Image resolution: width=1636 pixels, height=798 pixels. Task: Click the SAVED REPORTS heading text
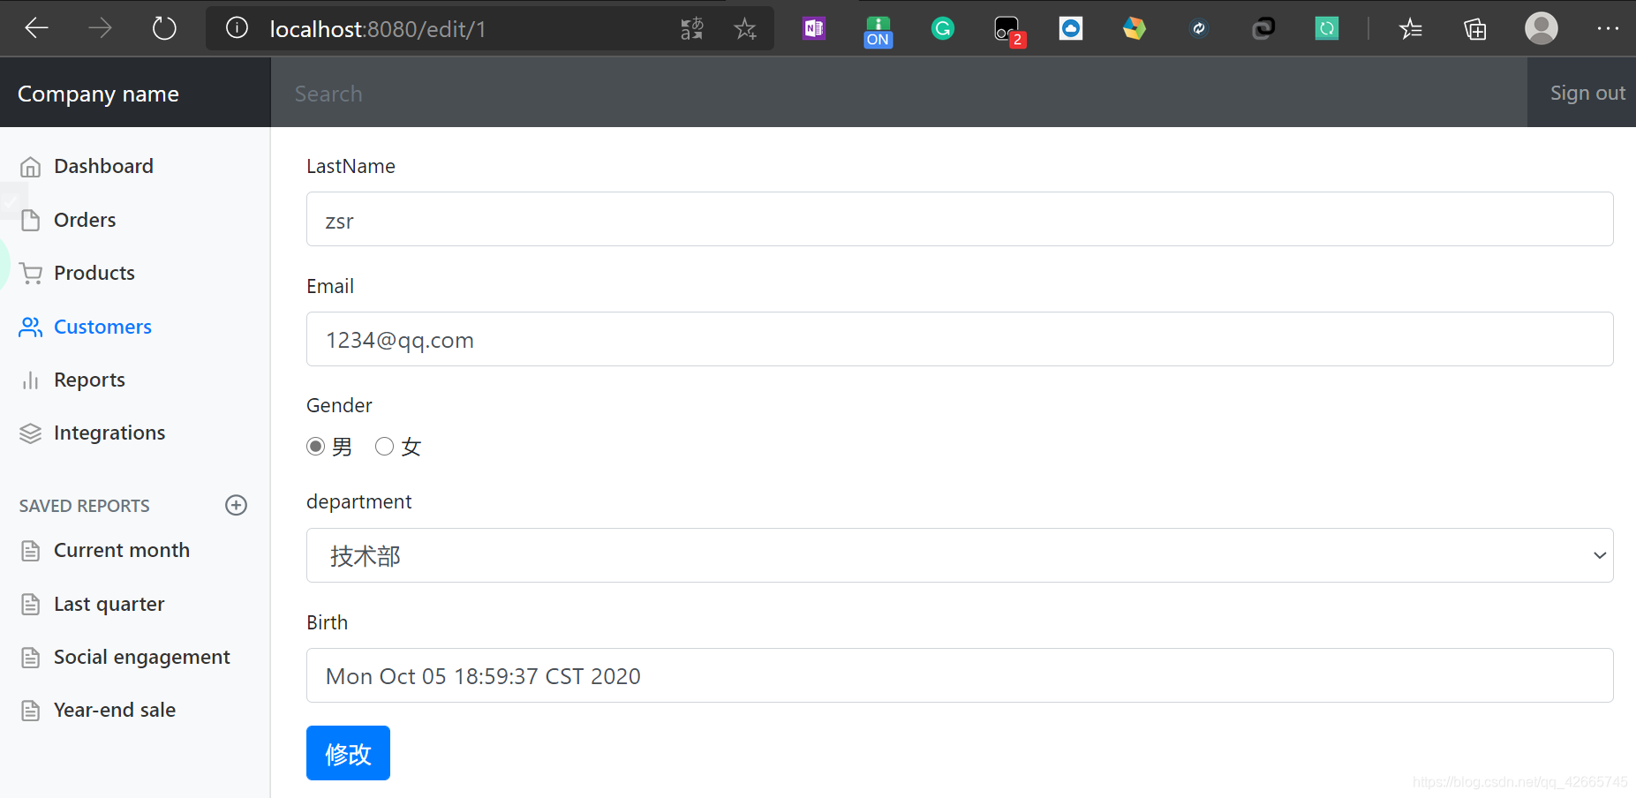tap(85, 506)
